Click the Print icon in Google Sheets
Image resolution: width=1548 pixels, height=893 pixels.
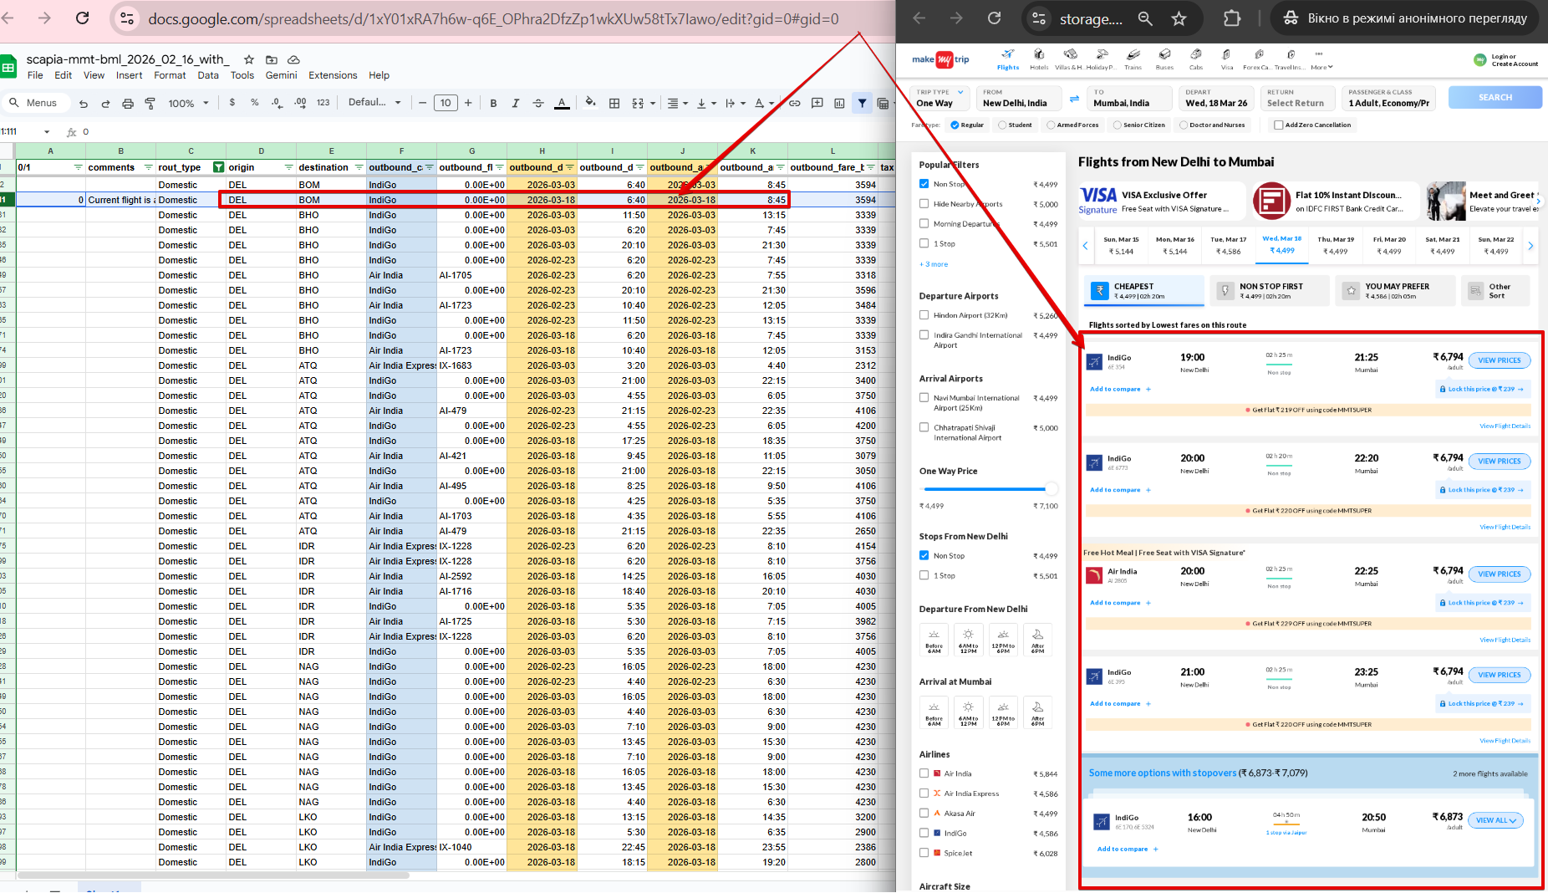tap(128, 104)
